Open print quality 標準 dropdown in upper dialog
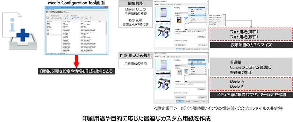 [195, 29]
